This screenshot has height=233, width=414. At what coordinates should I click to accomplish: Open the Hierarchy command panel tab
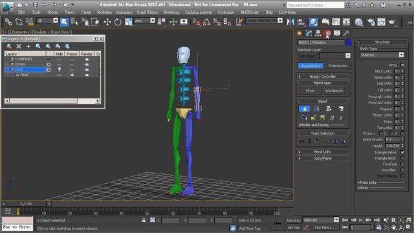[318, 33]
